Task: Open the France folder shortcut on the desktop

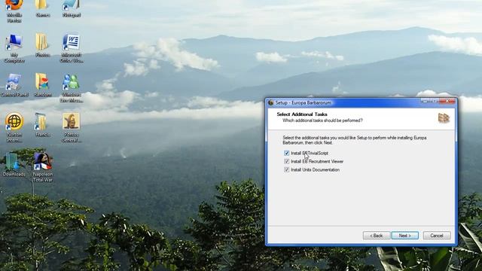Action: point(42,124)
